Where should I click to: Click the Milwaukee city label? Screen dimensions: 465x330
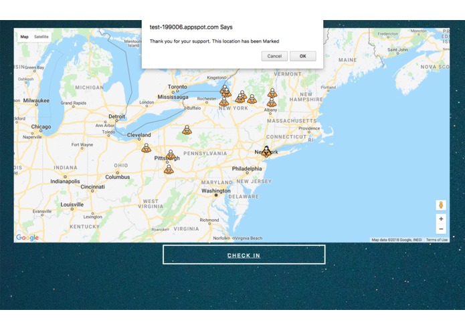(x=36, y=101)
